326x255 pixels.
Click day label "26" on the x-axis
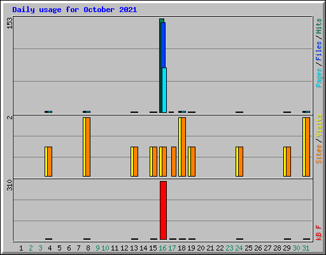258,248
